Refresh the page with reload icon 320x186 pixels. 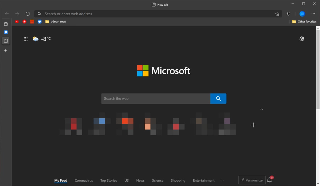click(x=27, y=14)
